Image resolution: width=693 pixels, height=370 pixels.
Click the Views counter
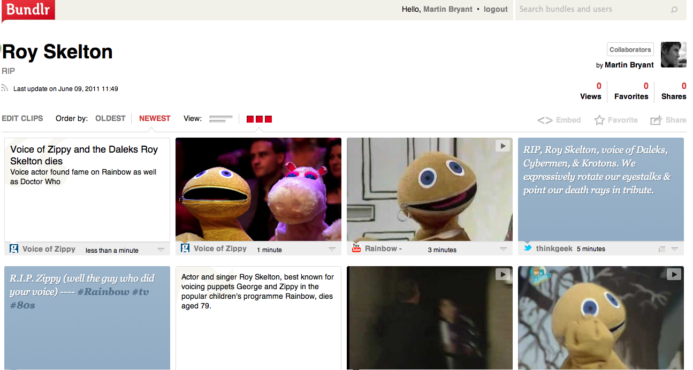[591, 91]
